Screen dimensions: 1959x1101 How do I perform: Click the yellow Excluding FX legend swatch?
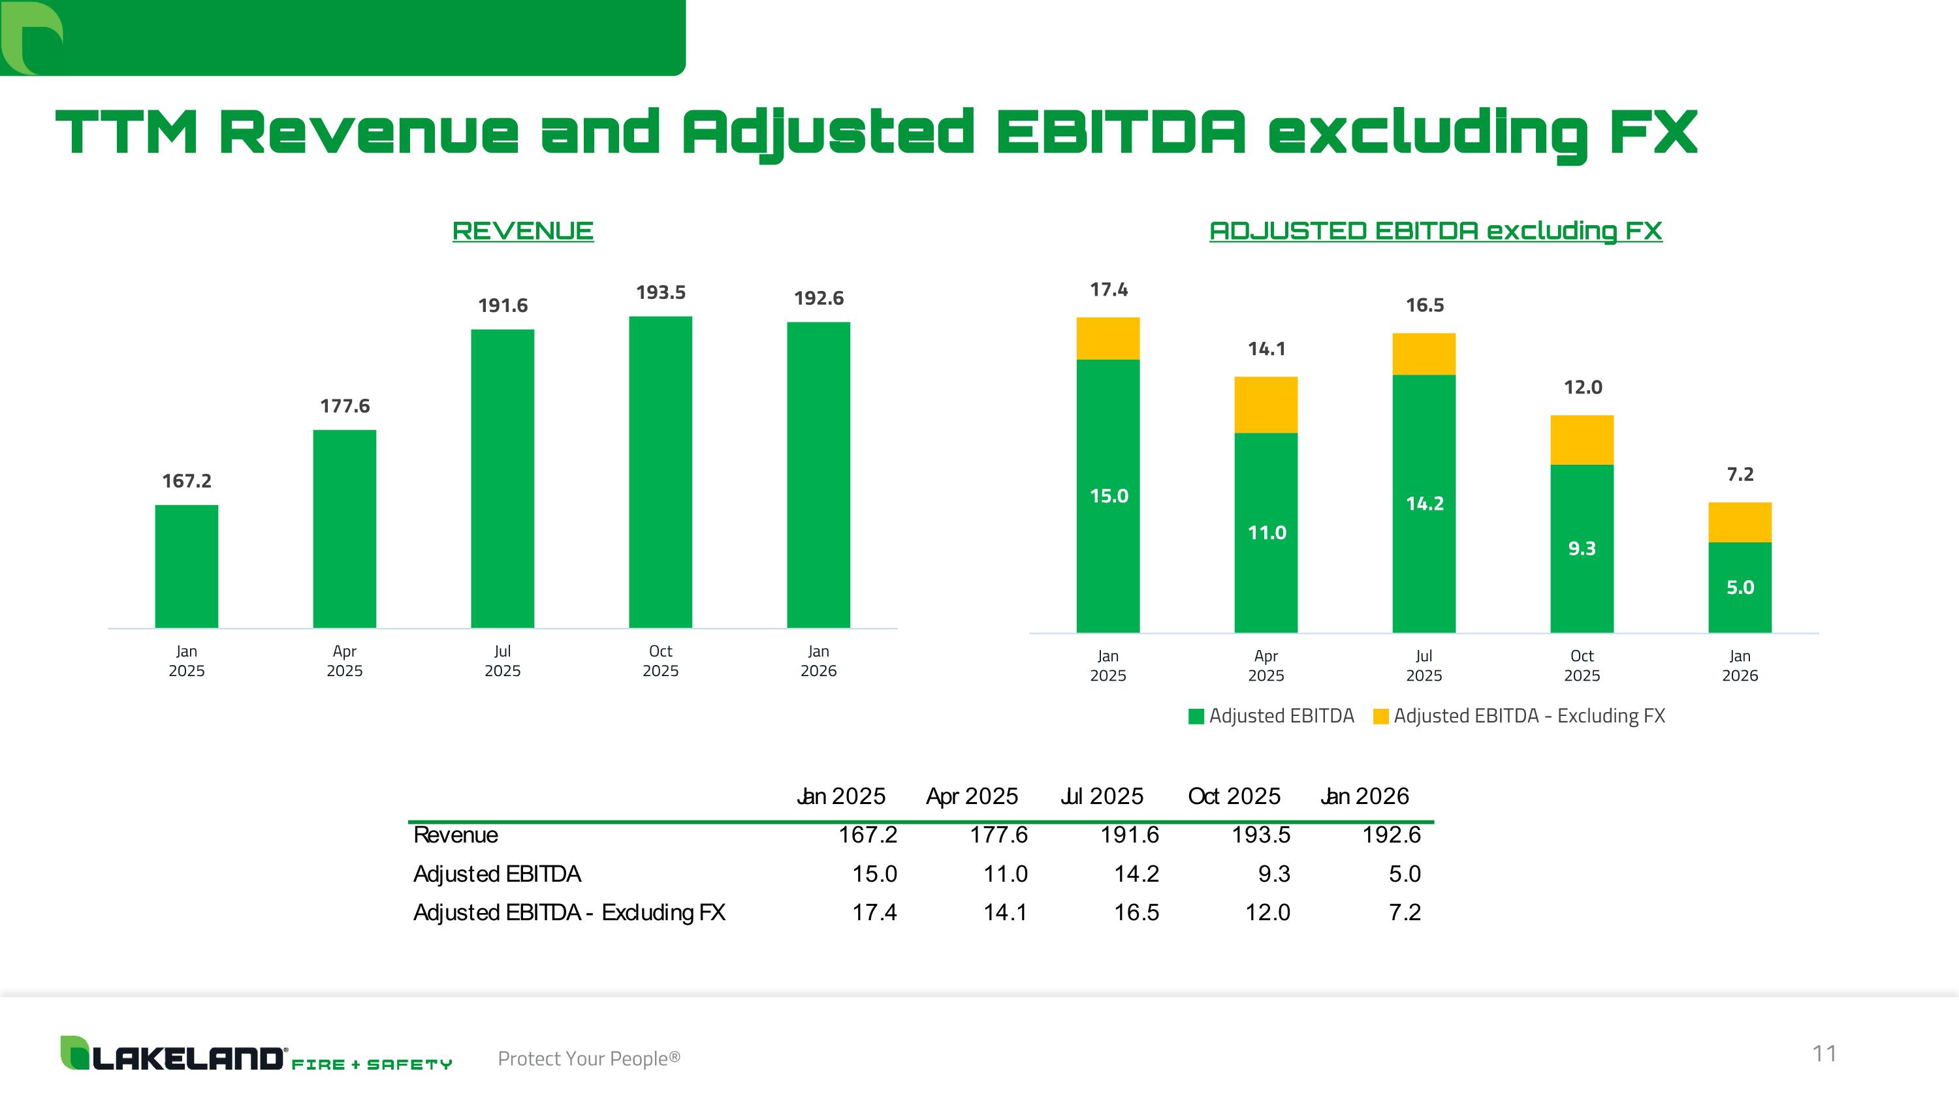tap(1380, 717)
